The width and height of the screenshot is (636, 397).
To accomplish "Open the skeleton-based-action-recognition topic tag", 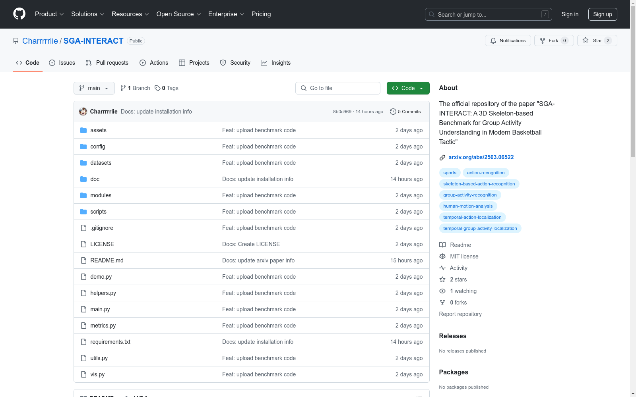I will (479, 184).
